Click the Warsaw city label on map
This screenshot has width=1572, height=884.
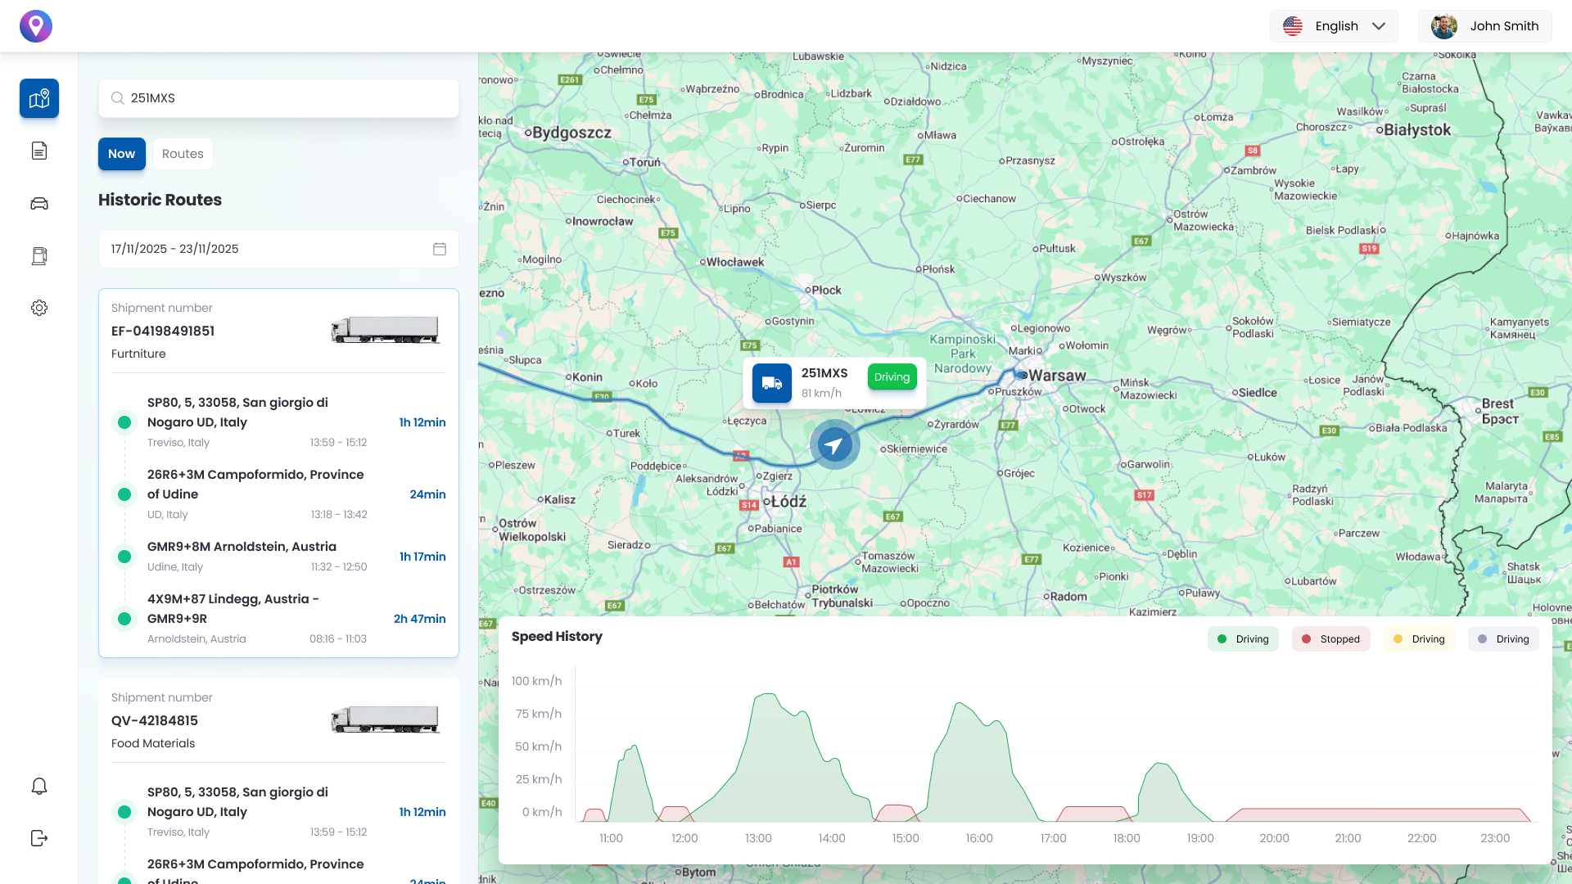tap(1057, 376)
